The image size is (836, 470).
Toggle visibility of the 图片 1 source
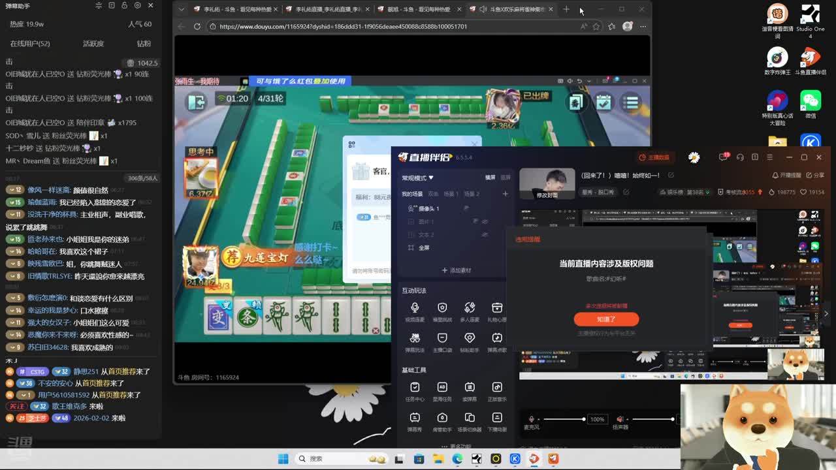485,222
